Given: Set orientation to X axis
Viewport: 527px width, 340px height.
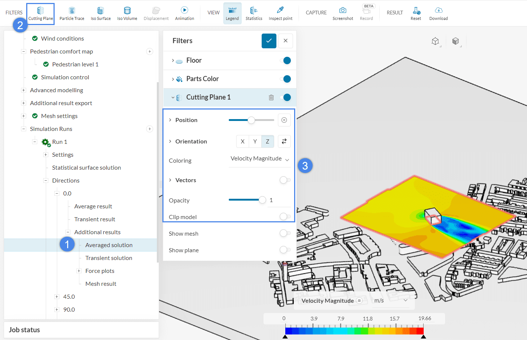Looking at the screenshot, I should point(242,141).
